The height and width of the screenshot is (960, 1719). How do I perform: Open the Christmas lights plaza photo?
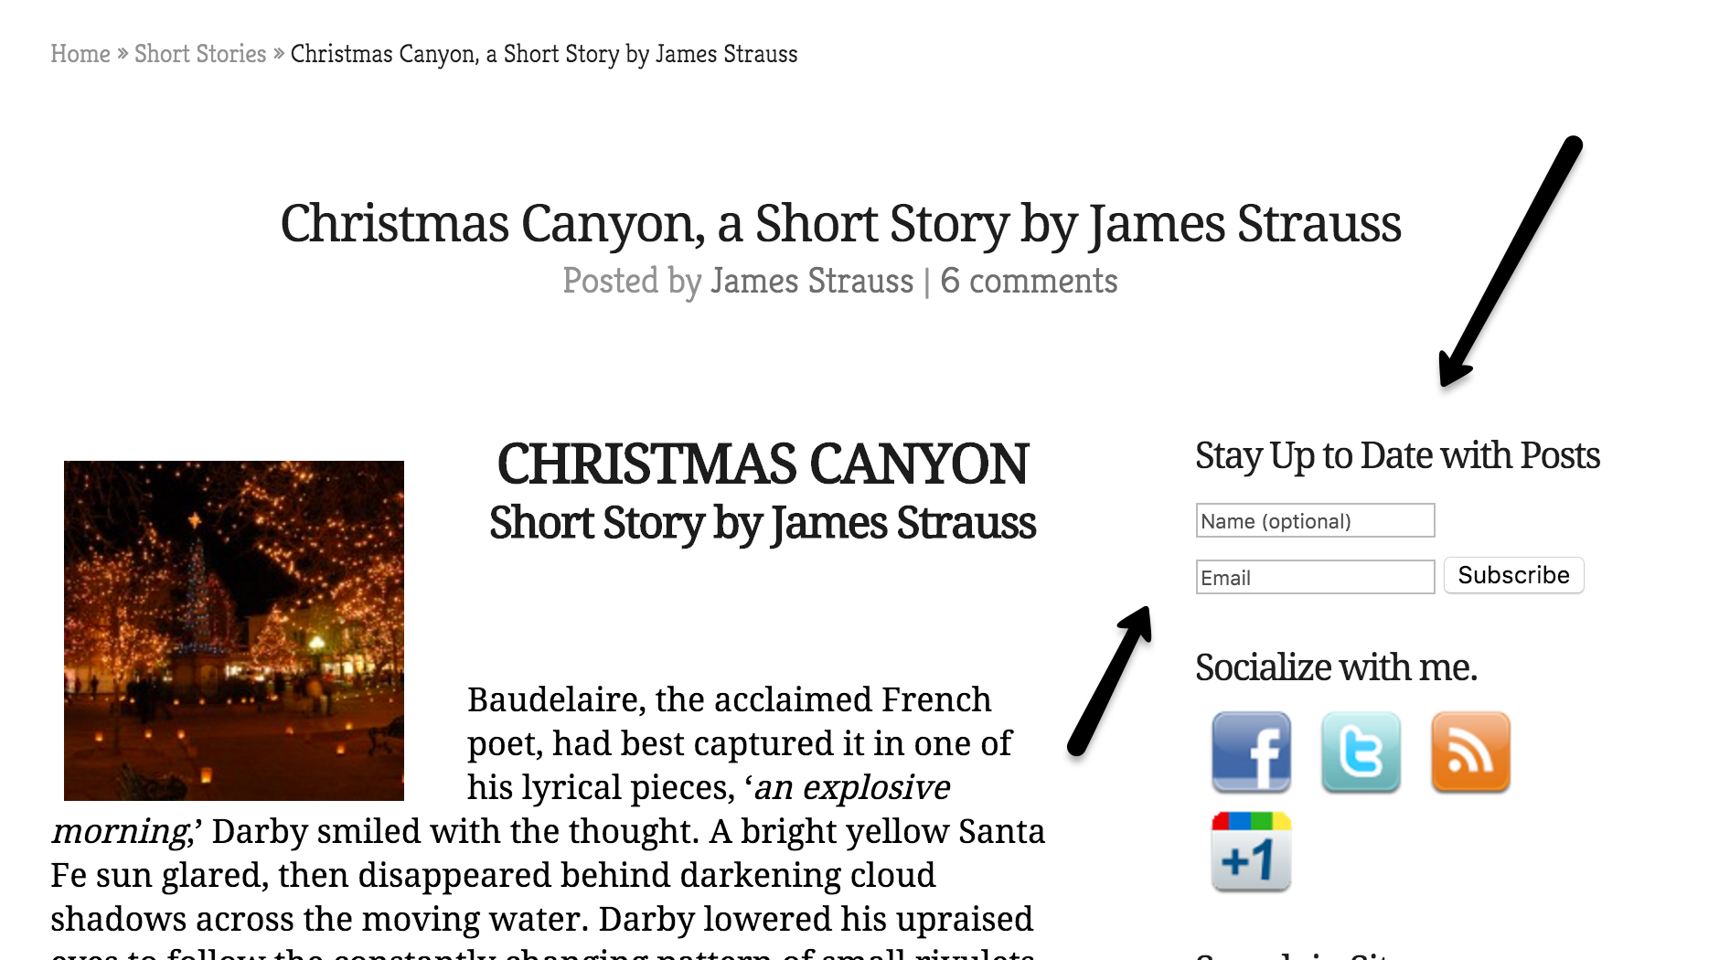click(234, 631)
